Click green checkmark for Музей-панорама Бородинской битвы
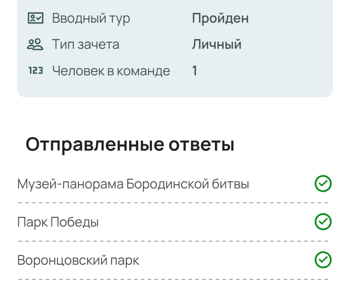The width and height of the screenshot is (349, 286). coord(323,184)
